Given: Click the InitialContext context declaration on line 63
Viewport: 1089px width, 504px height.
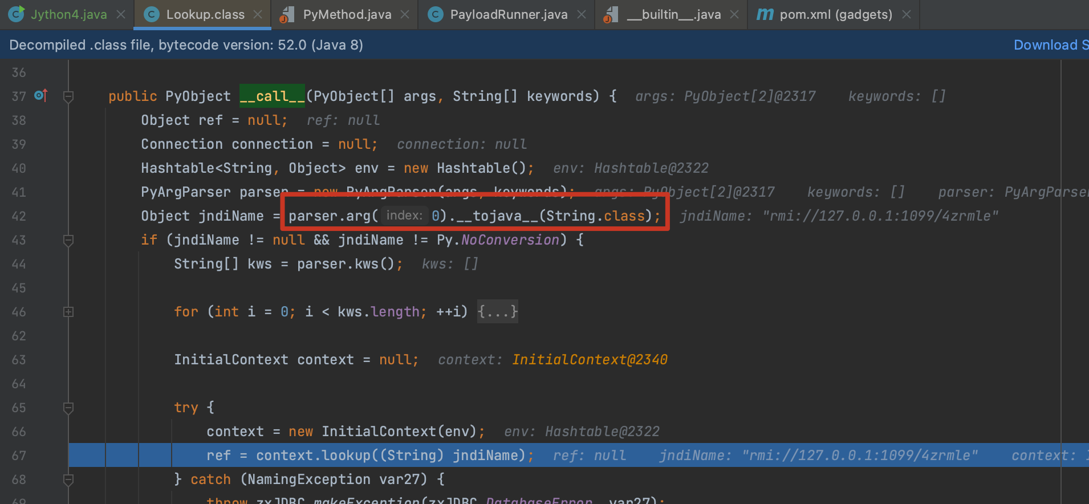Looking at the screenshot, I should (x=264, y=360).
